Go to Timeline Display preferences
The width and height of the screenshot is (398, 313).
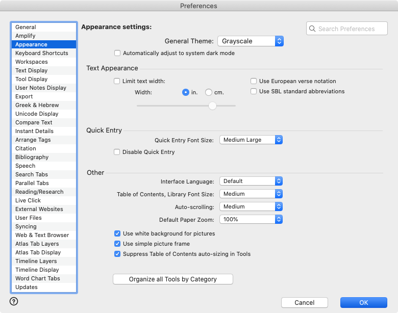[x=37, y=270]
